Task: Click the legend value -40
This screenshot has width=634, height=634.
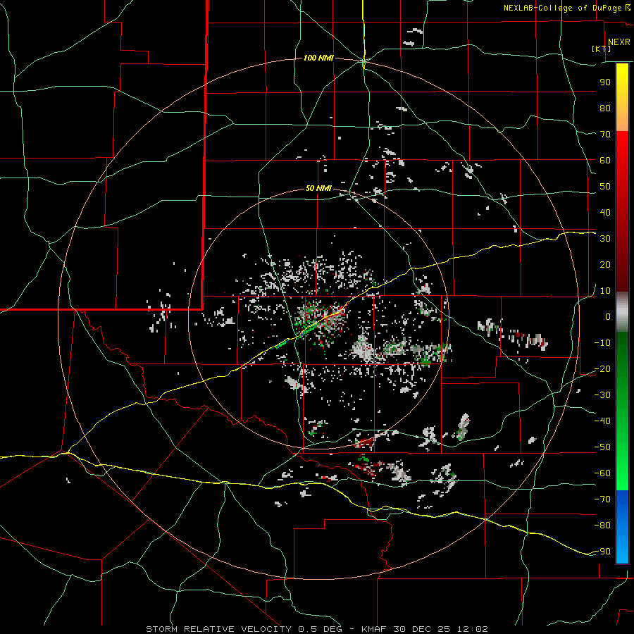Action: (x=602, y=421)
